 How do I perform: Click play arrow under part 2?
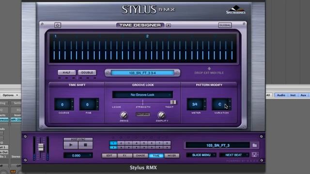[x=121, y=147]
